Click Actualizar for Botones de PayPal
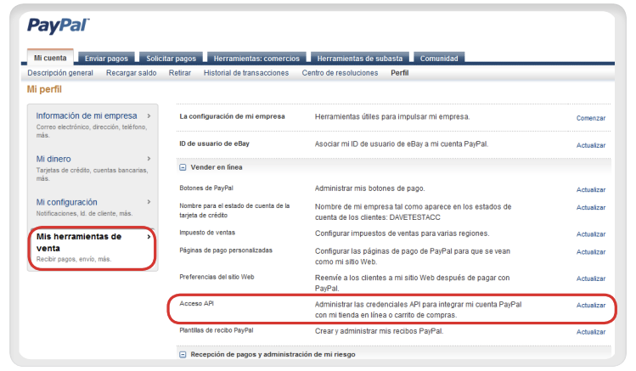 coord(591,190)
